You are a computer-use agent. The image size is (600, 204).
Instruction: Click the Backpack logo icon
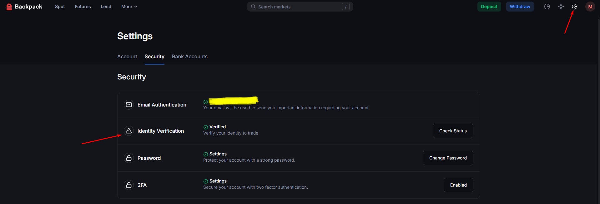coord(9,7)
